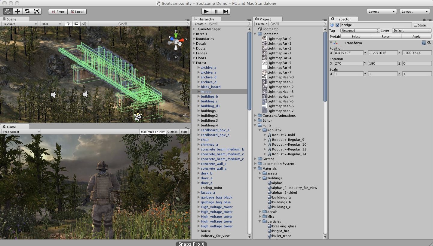Click the scene orientation gizmo

(176, 42)
